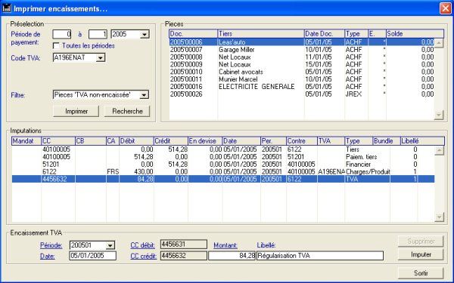Open the Période 200501 dropdown

110,246
